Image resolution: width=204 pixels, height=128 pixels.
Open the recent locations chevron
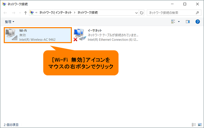click(x=20, y=13)
